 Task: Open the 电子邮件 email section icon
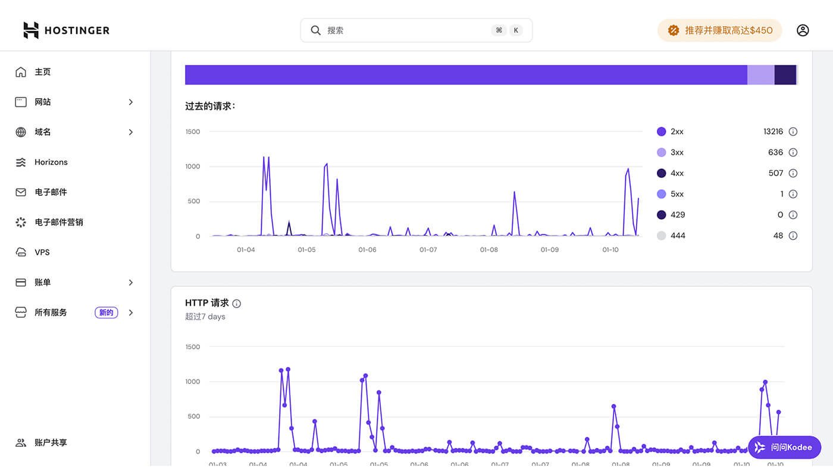click(21, 192)
